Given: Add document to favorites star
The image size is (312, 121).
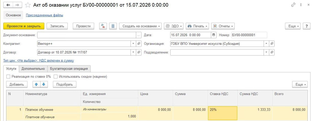Looking at the screenshot, I should (x=28, y=5).
